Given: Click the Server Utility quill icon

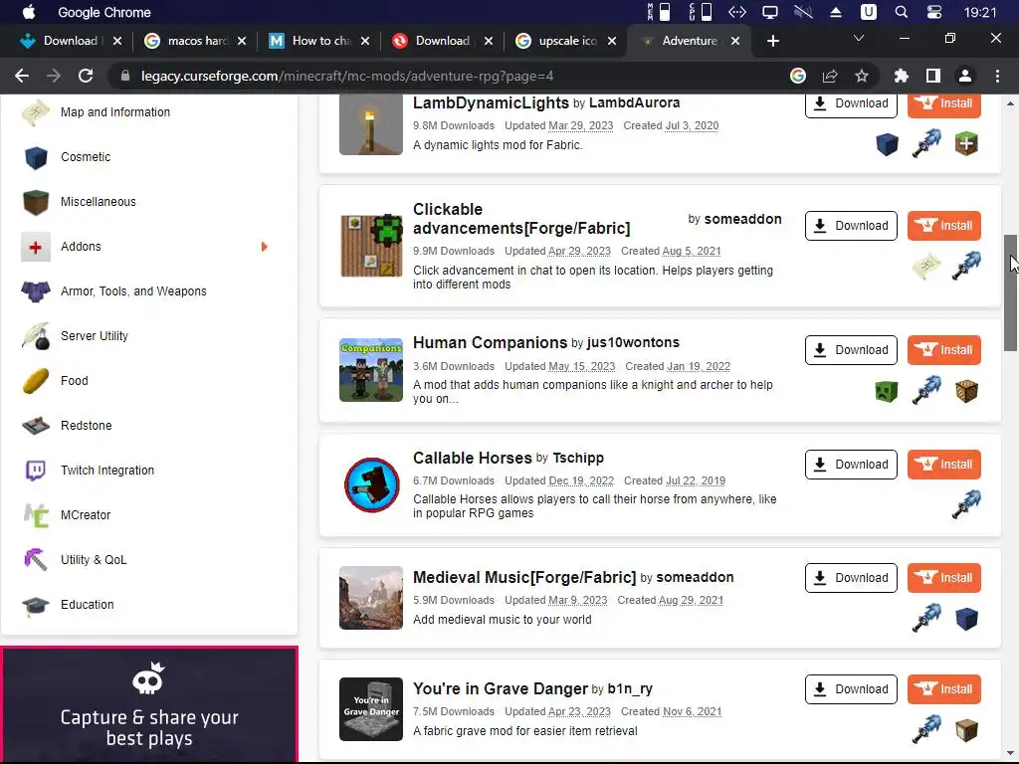Looking at the screenshot, I should pos(36,336).
